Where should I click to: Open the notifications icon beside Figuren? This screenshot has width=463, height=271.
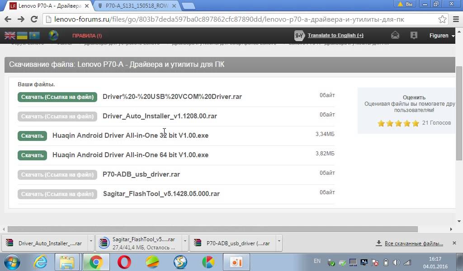pos(414,35)
